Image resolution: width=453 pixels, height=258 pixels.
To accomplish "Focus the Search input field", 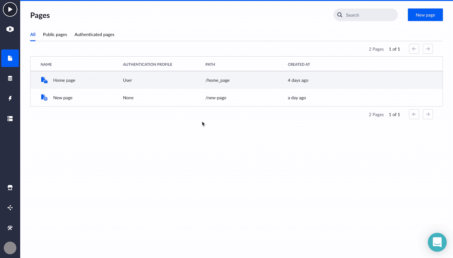I will point(366,15).
